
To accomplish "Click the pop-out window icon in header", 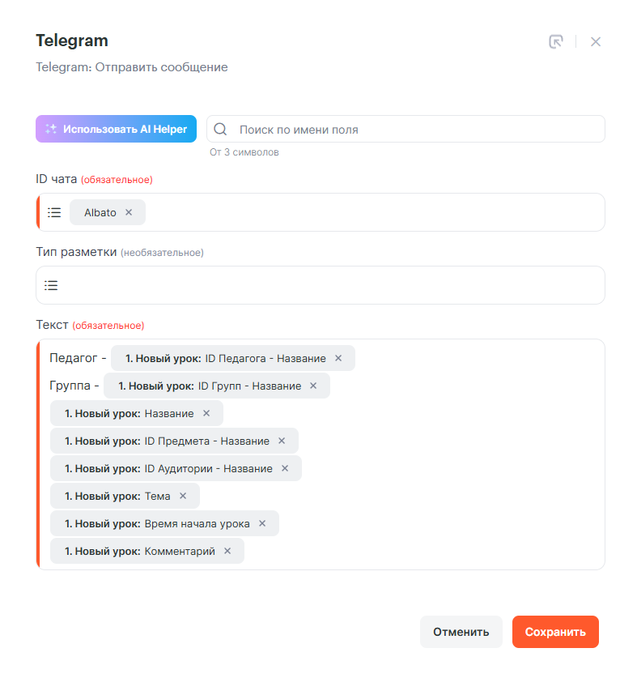I will coord(555,41).
